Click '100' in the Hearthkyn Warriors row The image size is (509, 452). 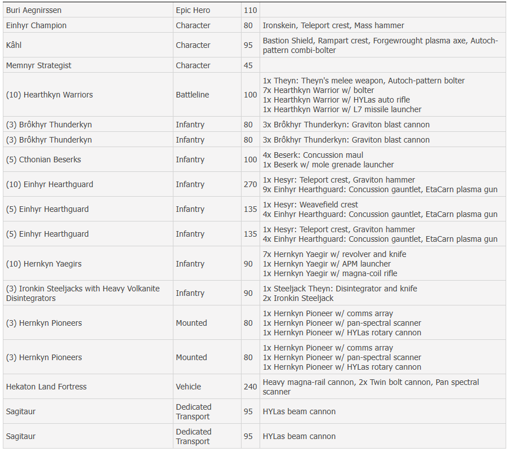[x=251, y=95]
